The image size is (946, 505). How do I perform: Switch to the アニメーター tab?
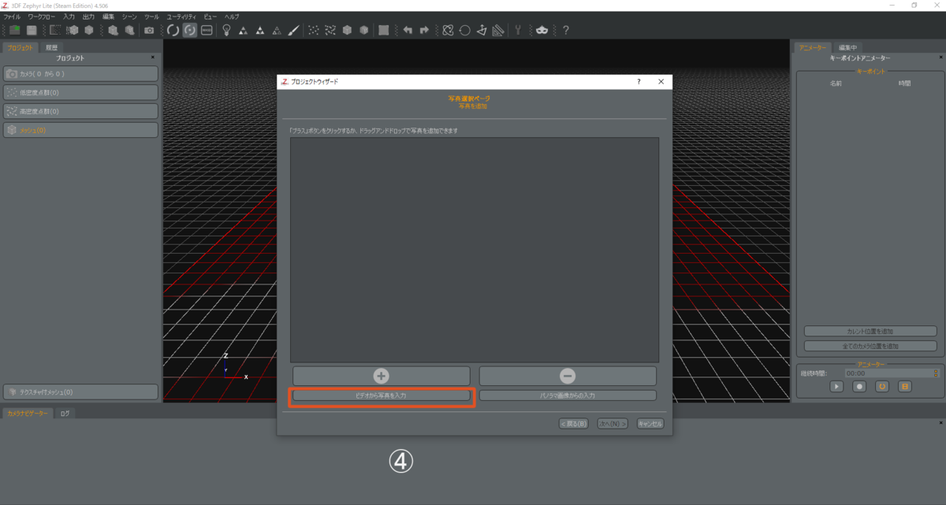click(x=812, y=47)
